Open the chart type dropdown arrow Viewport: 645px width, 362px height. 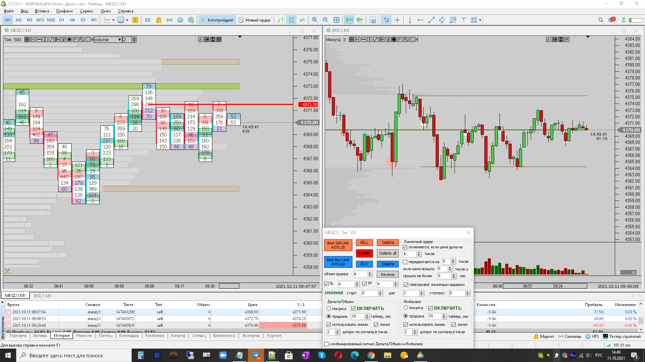(x=113, y=20)
